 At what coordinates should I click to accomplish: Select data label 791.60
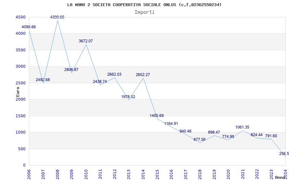click(x=271, y=136)
